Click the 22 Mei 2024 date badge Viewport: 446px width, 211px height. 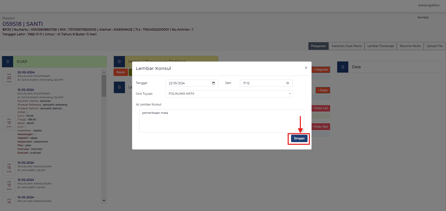click(9, 78)
